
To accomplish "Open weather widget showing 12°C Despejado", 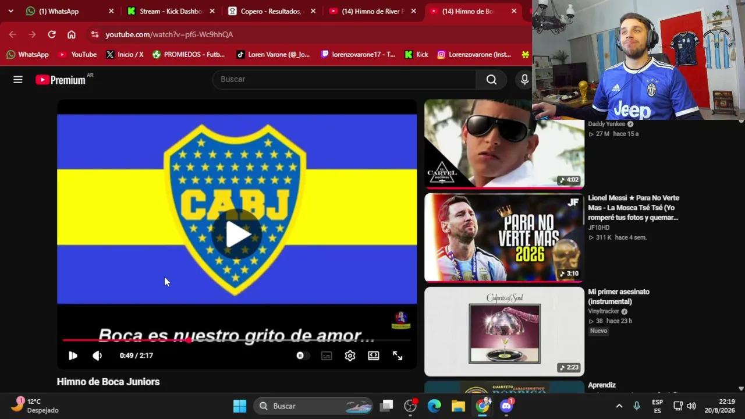I will pos(36,406).
